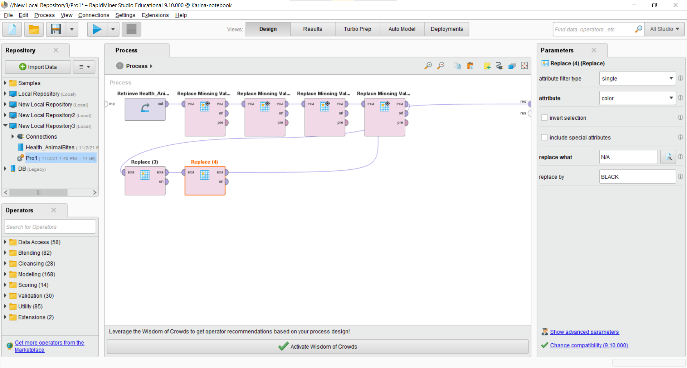687x368 pixels.
Task: Select the Retrieve Health_Ani operator
Action: pos(145,109)
